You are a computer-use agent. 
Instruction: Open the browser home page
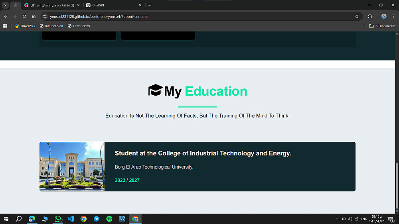(34, 16)
